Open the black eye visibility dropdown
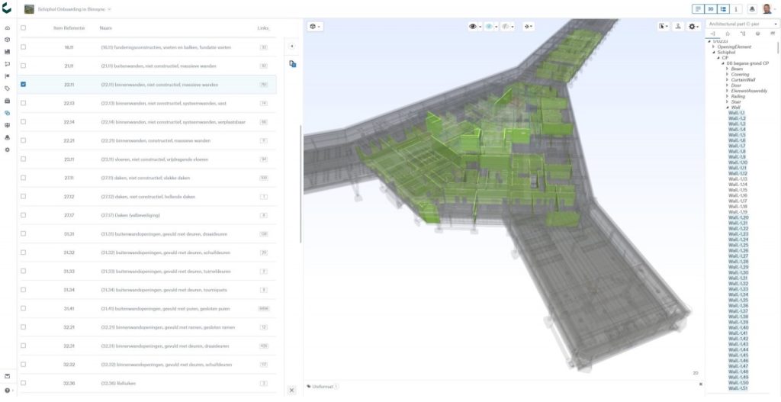 point(475,27)
